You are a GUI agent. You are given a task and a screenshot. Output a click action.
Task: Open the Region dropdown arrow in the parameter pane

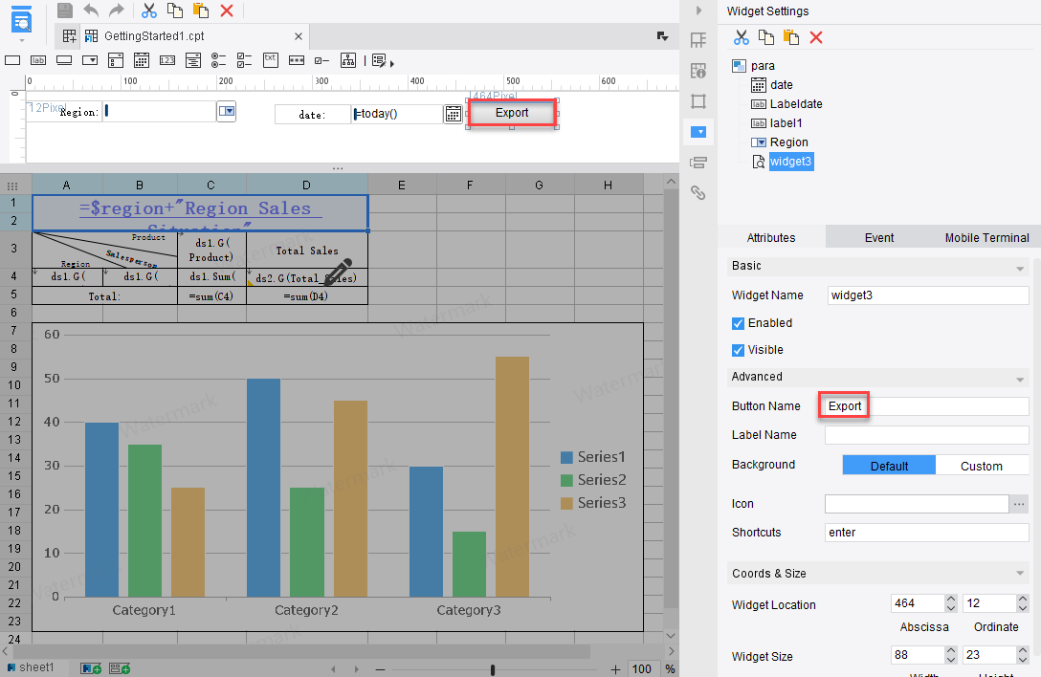pyautogui.click(x=226, y=112)
